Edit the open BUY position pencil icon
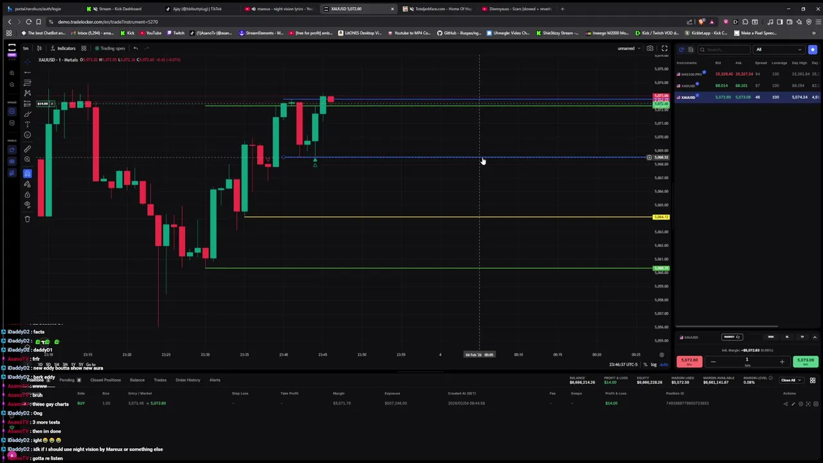 pyautogui.click(x=793, y=404)
